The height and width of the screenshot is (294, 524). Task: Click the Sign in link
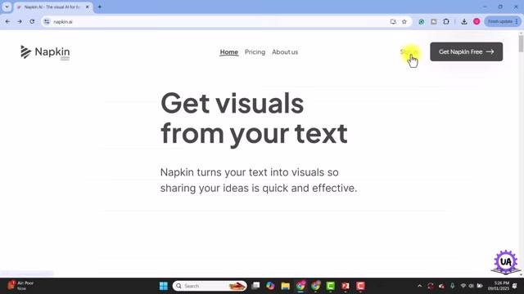pos(409,51)
